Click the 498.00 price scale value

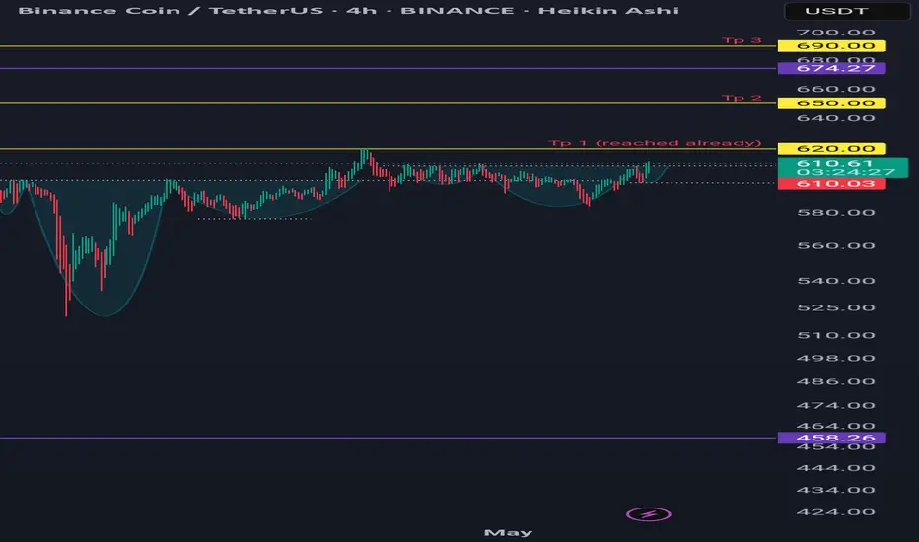tap(836, 358)
